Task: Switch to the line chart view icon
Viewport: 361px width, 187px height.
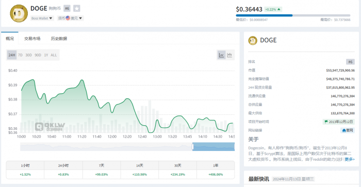Action: (221, 55)
